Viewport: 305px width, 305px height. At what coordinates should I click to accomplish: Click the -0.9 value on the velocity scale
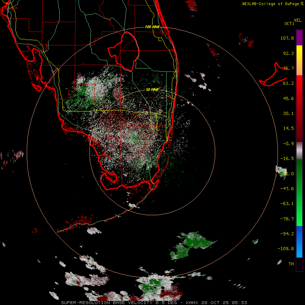288,144
